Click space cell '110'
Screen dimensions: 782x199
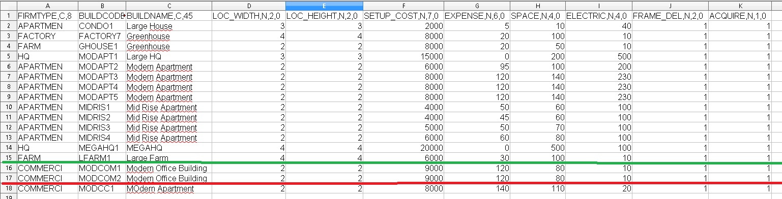click(537, 188)
